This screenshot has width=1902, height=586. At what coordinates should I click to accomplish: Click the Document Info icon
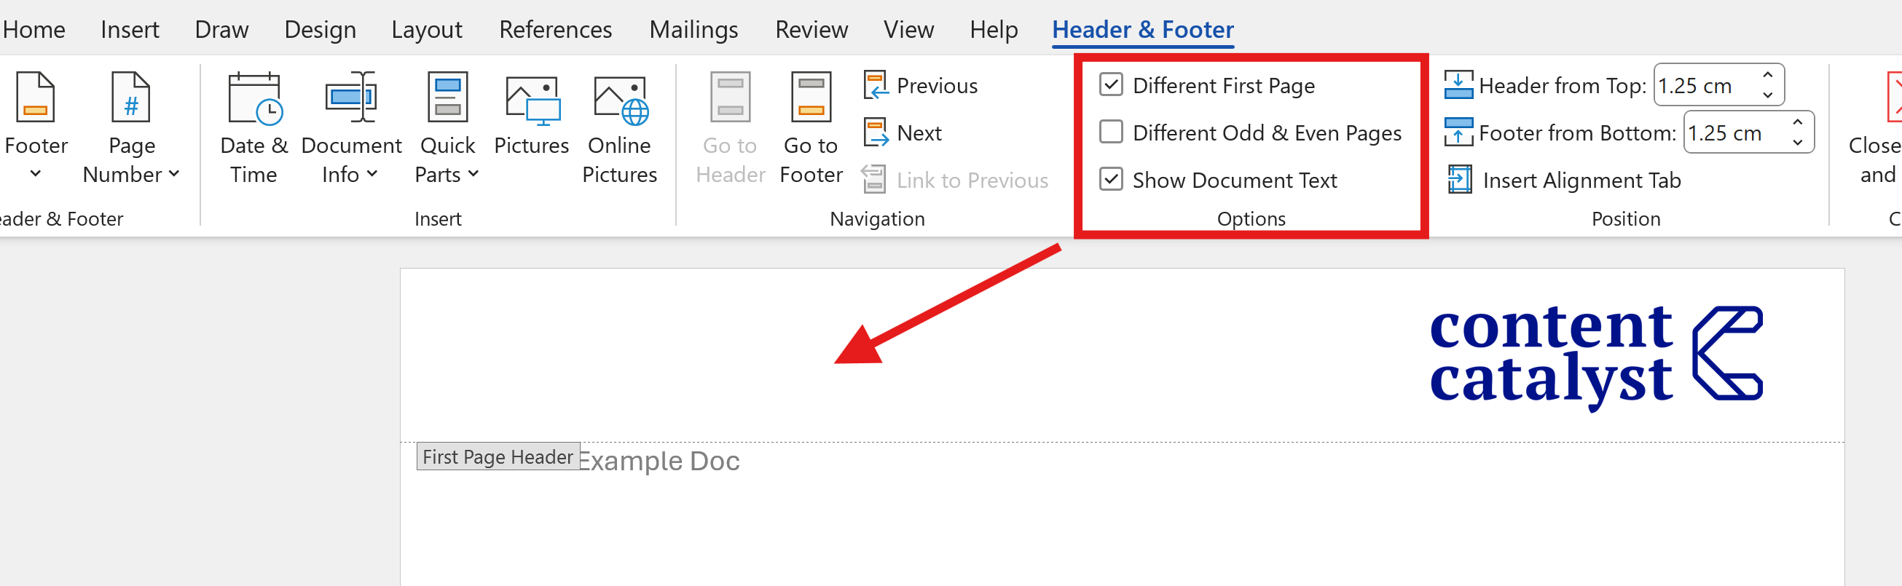coord(351,97)
